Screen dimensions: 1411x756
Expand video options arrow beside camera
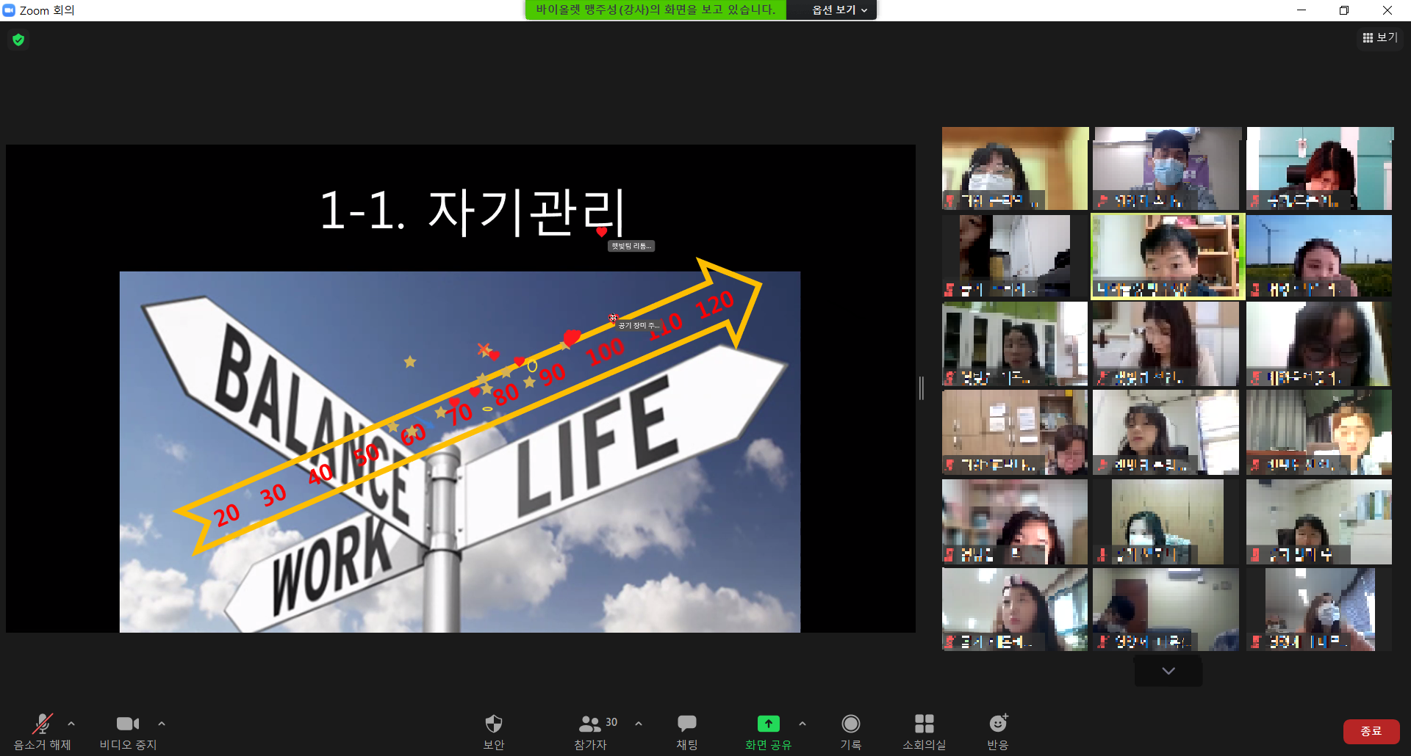click(162, 724)
